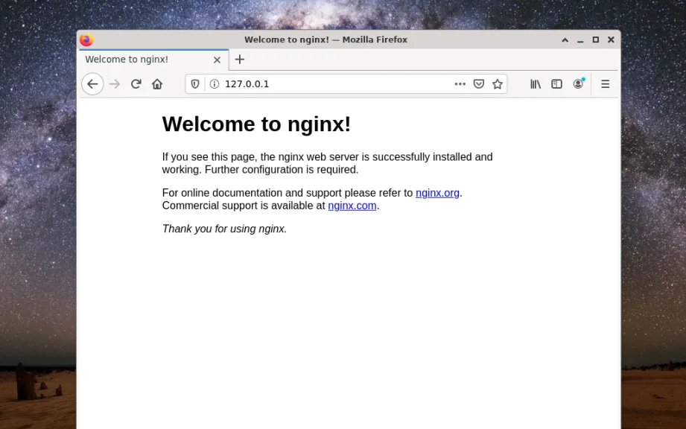Open a new browser tab
The image size is (686, 429).
(240, 60)
